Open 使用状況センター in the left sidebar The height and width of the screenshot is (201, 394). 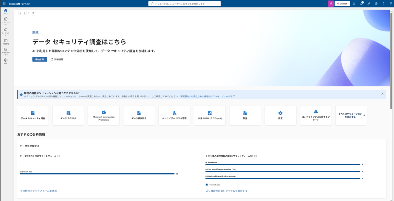click(x=6, y=52)
